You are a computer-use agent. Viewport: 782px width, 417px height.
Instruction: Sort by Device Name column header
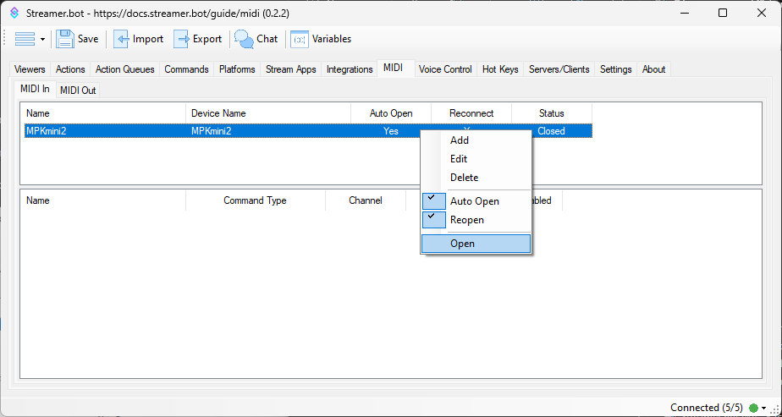[x=218, y=113]
